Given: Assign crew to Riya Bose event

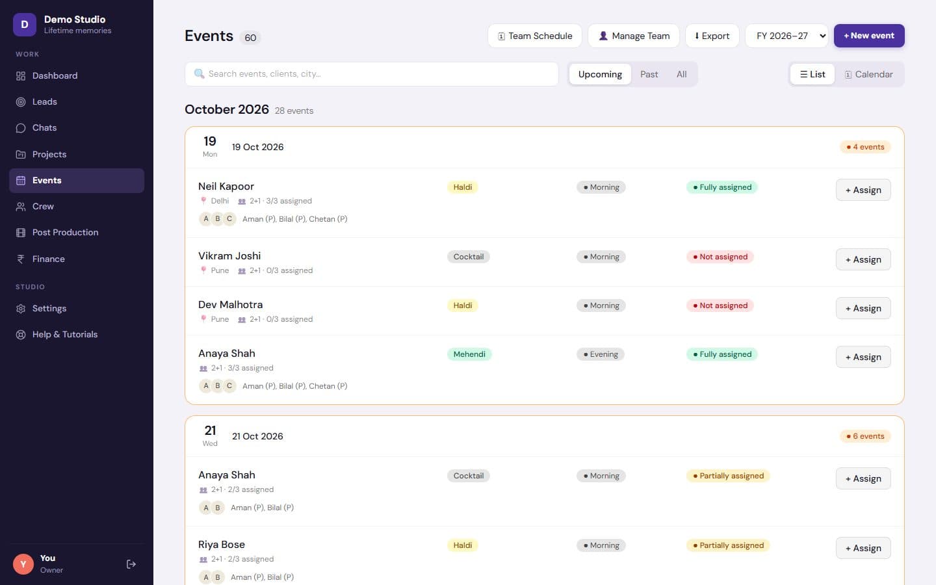Looking at the screenshot, I should point(863,548).
